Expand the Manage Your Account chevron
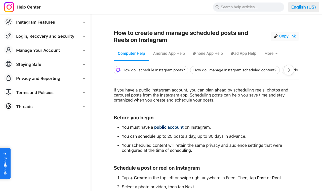 point(84,50)
